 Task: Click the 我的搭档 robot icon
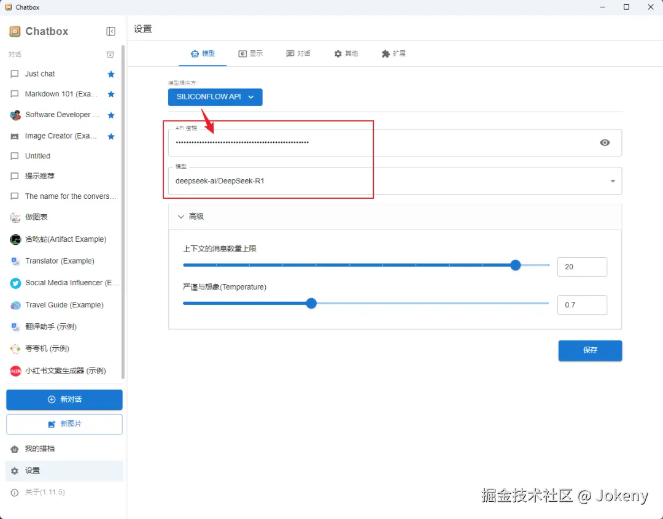[x=14, y=449]
